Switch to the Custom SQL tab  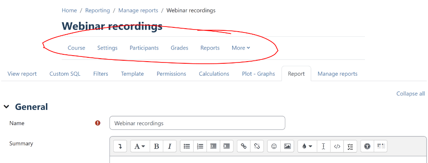[x=65, y=74]
